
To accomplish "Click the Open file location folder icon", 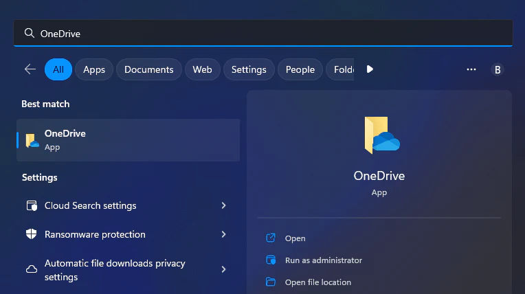I will (271, 282).
